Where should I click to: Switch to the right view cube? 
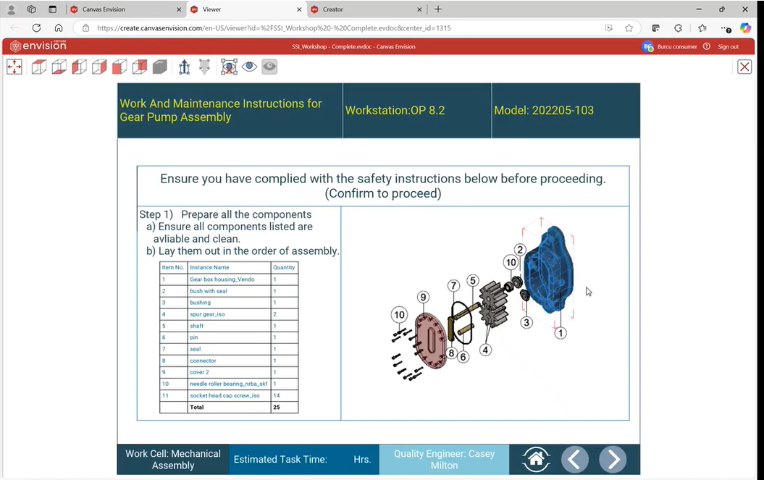[x=99, y=67]
